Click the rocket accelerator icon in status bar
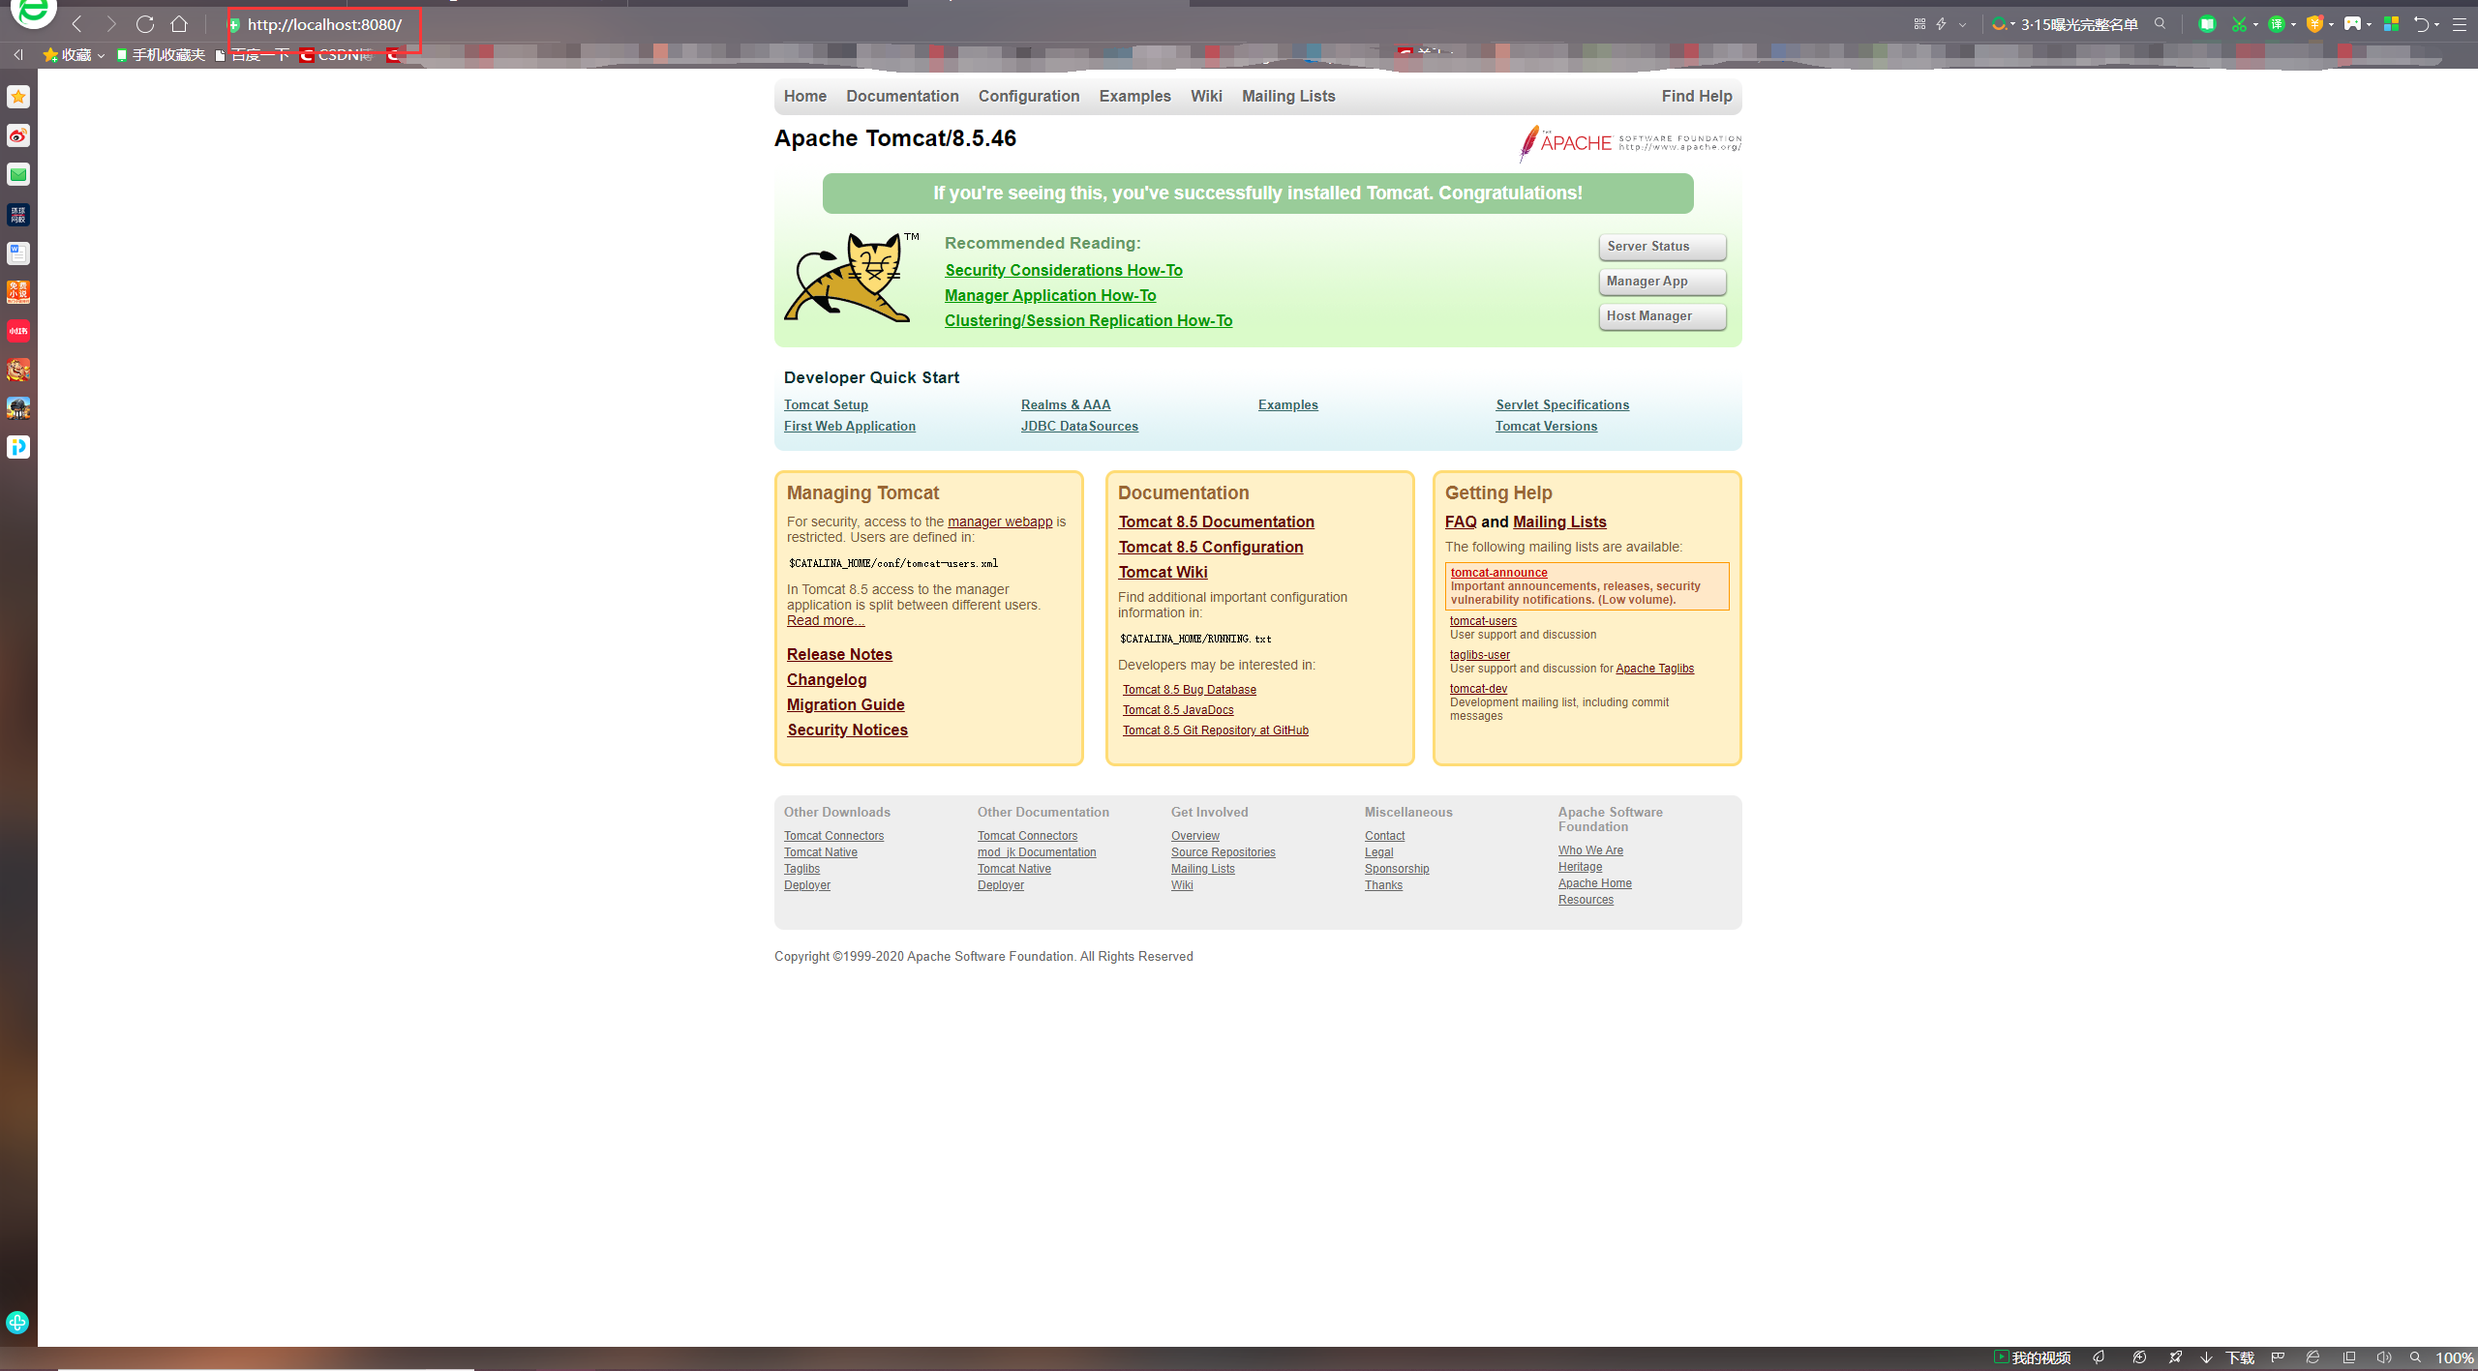The height and width of the screenshot is (1371, 2478). click(x=2175, y=1357)
